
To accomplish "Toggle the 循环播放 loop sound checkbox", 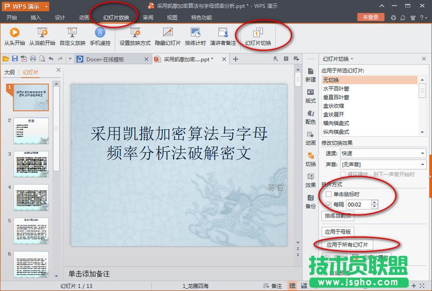I will 343,174.
